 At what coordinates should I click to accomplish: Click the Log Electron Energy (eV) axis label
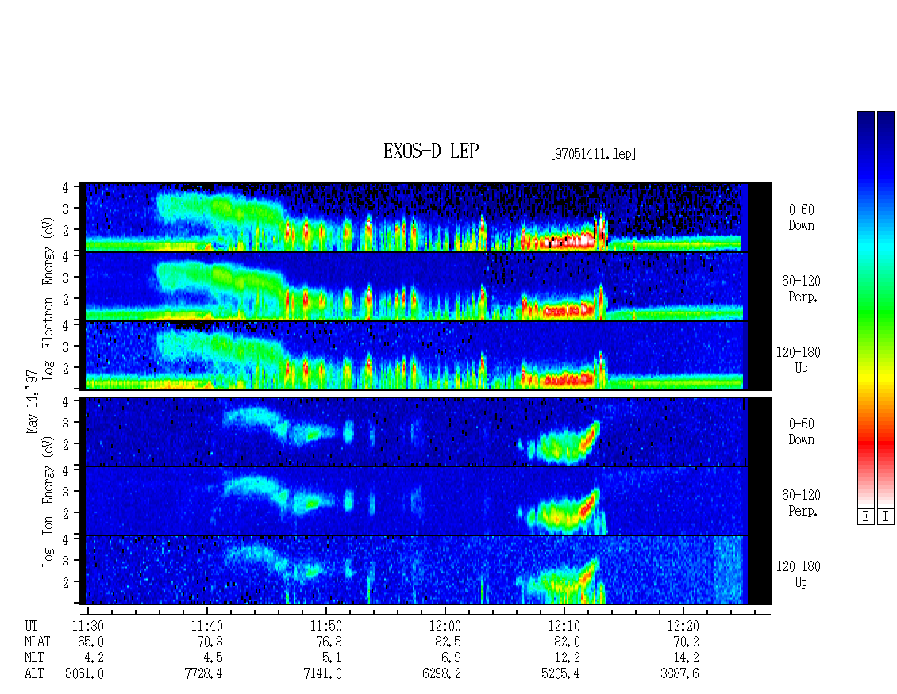point(48,298)
